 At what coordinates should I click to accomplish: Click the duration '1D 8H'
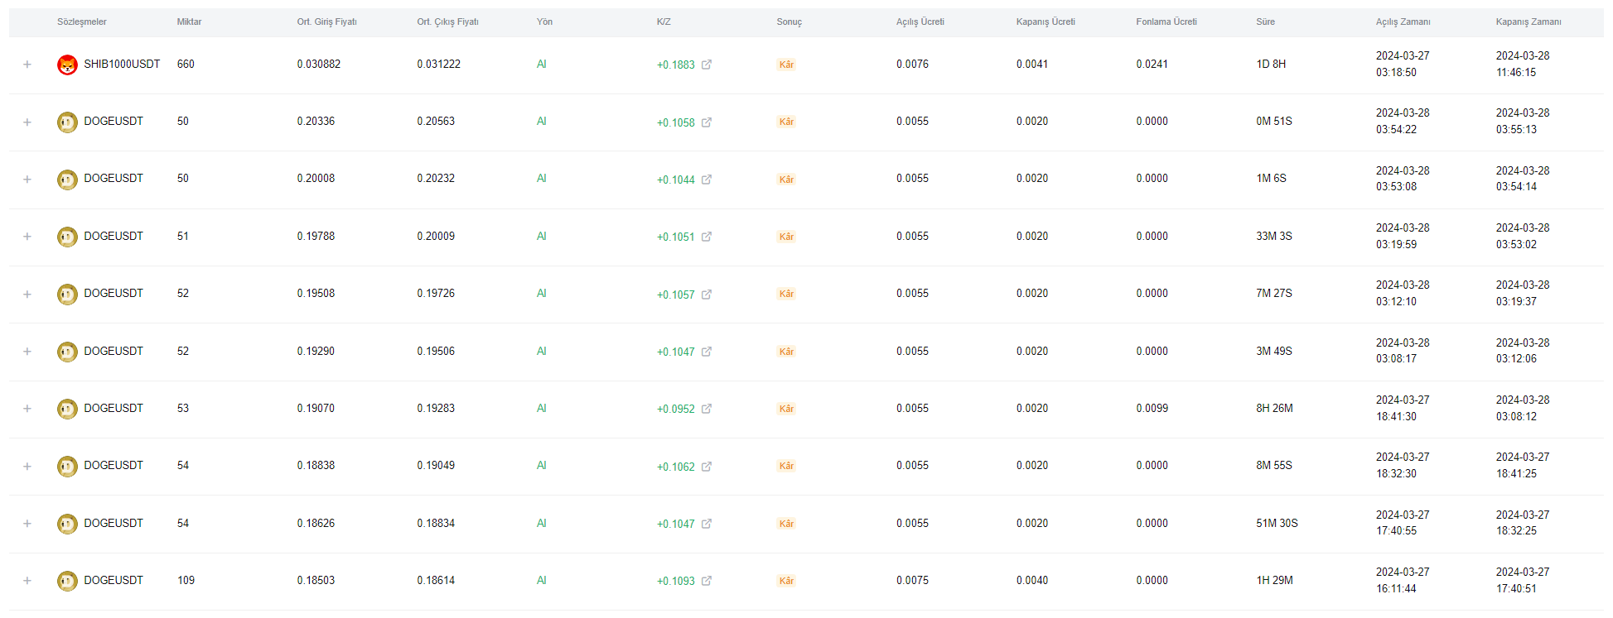point(1271,64)
